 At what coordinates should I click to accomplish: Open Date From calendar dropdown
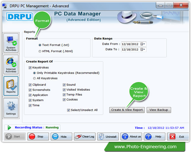(x=143, y=44)
